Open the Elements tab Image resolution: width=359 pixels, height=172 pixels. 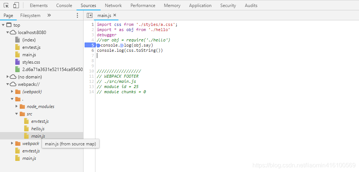[39, 6]
